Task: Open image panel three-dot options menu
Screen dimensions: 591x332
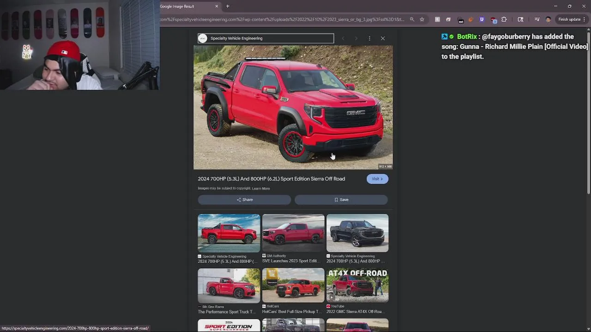Action: (x=369, y=38)
